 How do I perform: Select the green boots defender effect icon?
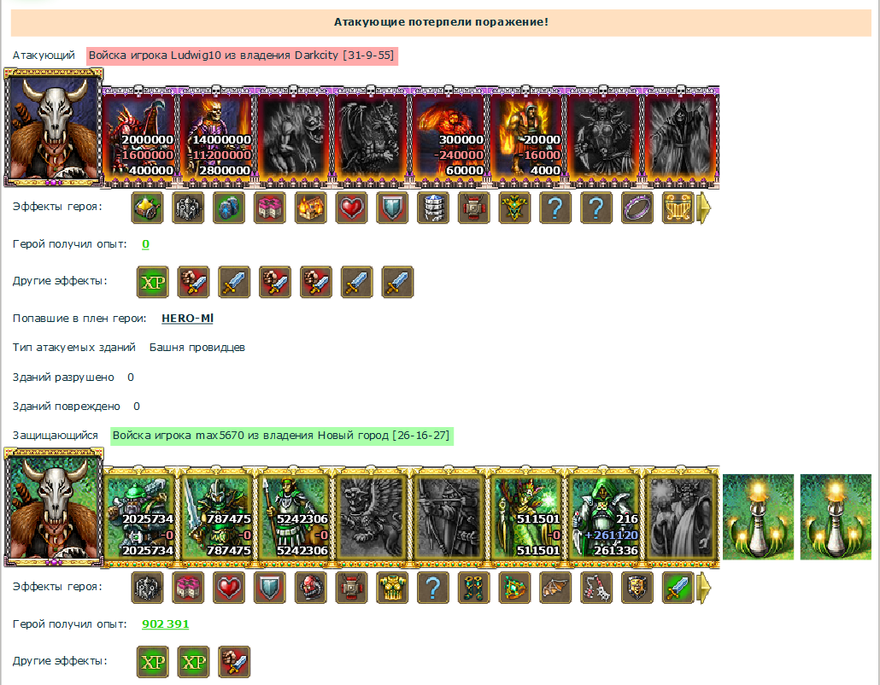tap(473, 588)
